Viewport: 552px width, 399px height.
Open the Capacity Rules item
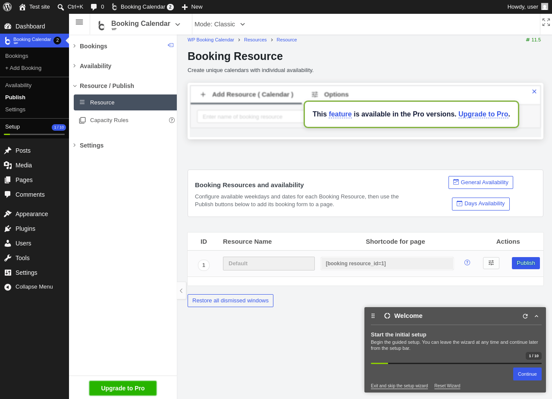tap(109, 120)
